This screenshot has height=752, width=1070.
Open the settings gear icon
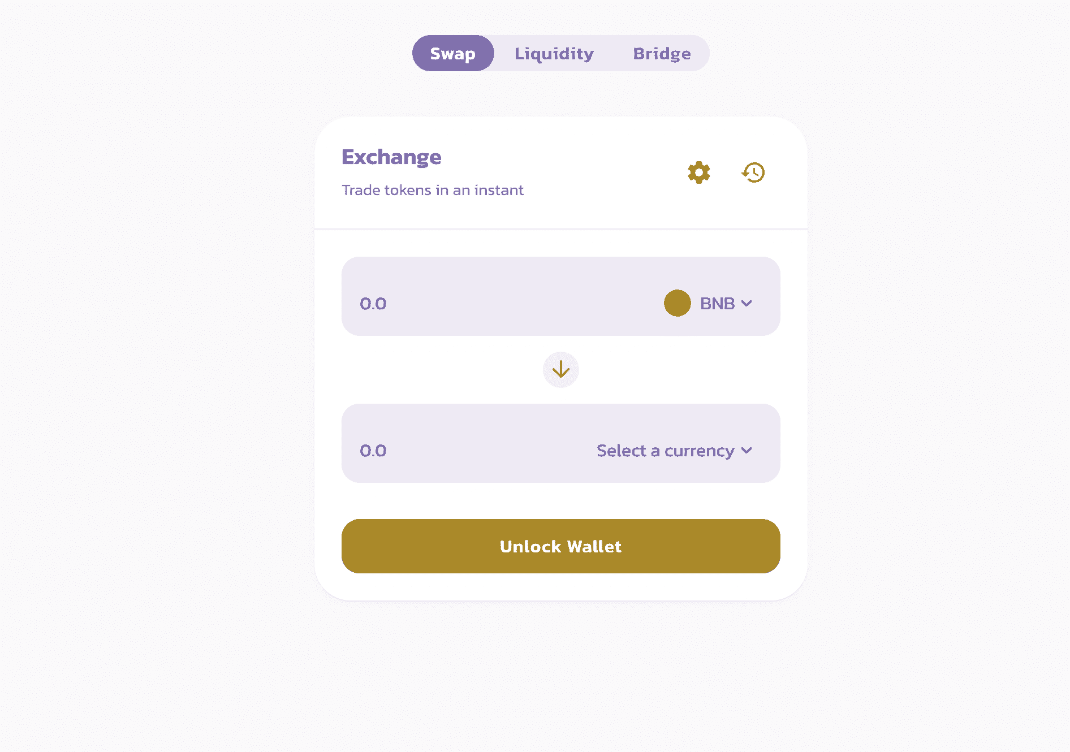pos(699,172)
